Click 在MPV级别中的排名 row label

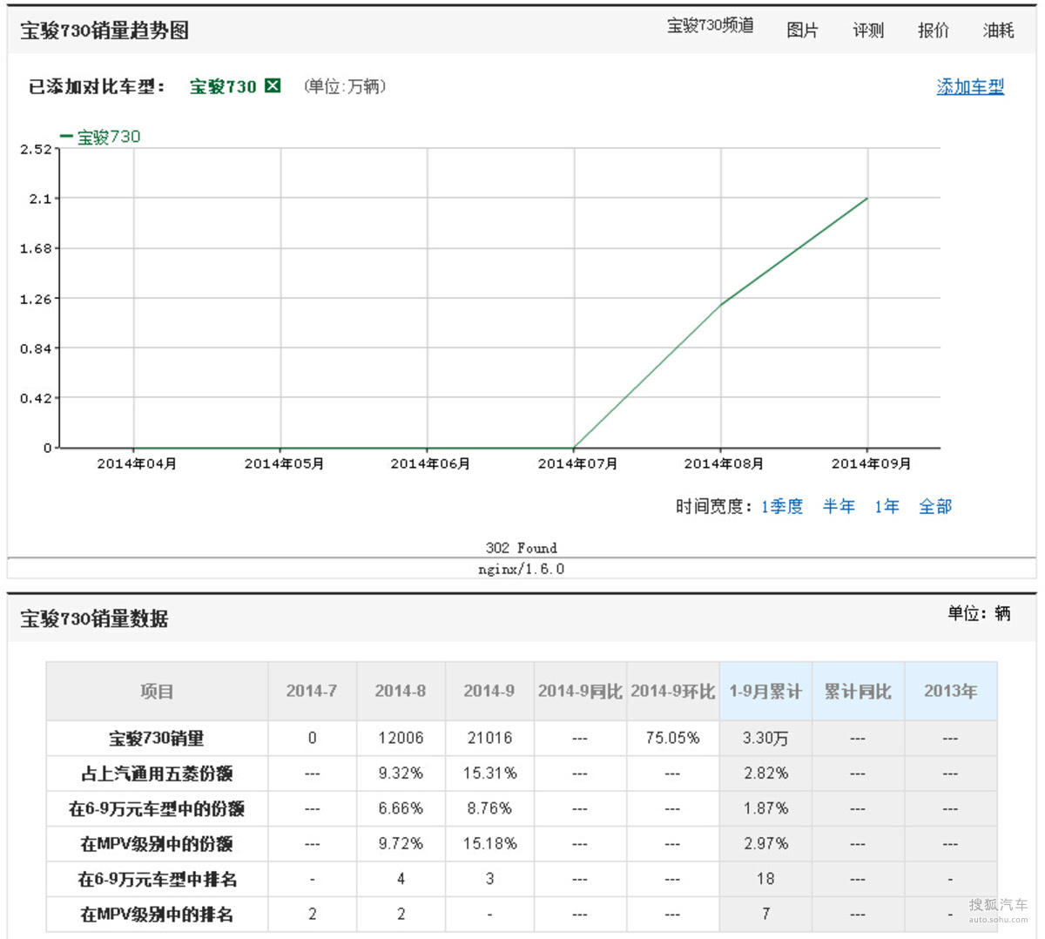point(157,914)
